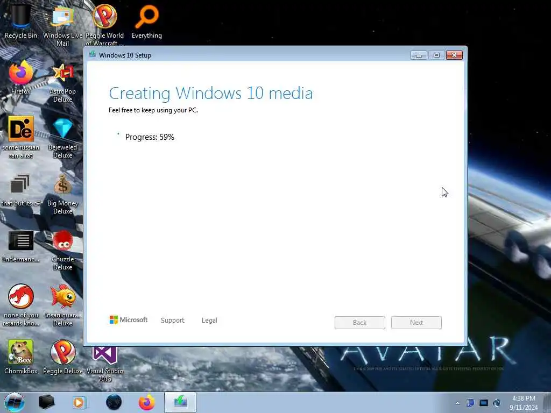Viewport: 551px width, 413px height.
Task: Click the black box taskbar icon
Action: click(x=46, y=402)
